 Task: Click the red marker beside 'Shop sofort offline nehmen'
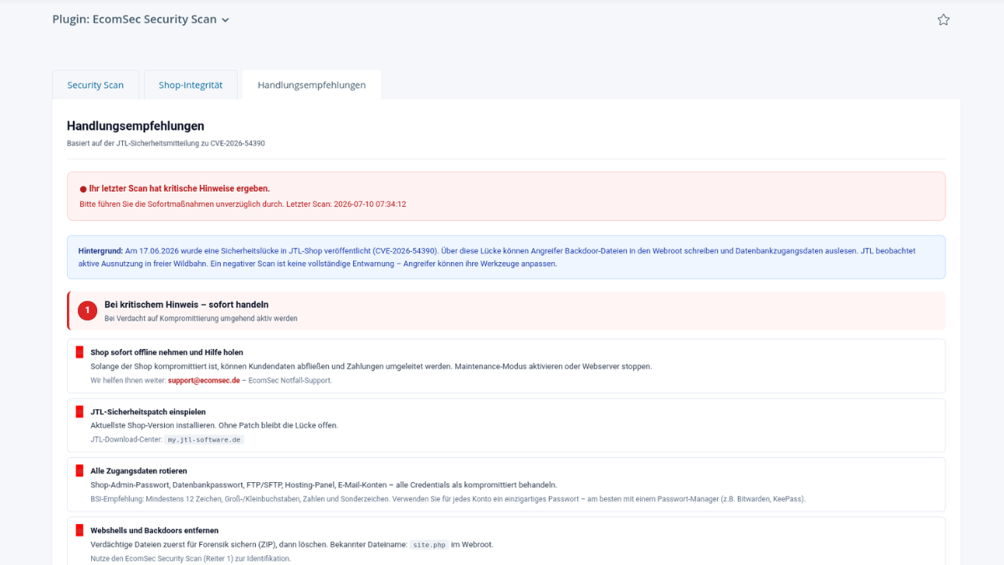pyautogui.click(x=79, y=352)
